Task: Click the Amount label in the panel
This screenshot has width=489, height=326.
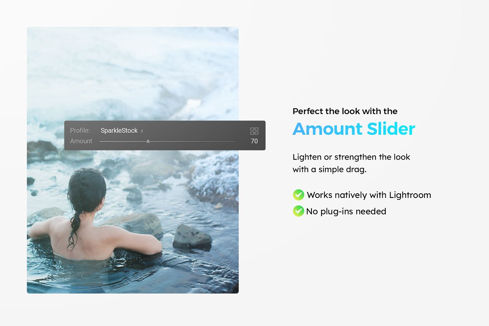Action: pyautogui.click(x=81, y=141)
